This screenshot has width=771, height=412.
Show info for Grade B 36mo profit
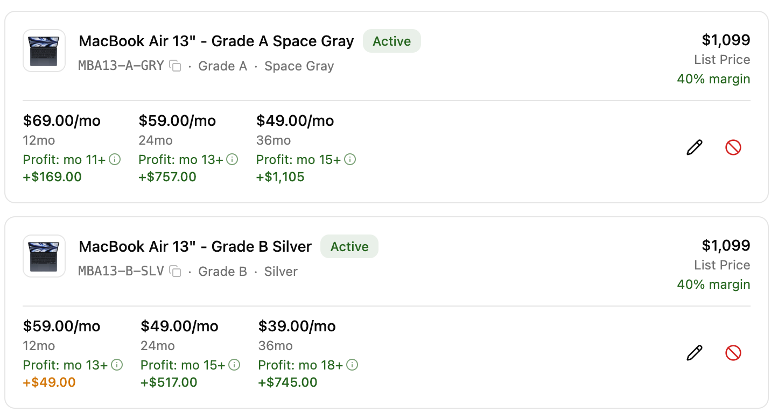(x=352, y=365)
